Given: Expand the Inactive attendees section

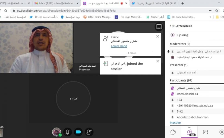Looking at the screenshot, I should 175,123.
